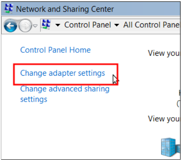Click the Network and Sharing Center title icon
Screen dimensions: 181x160
[9, 9]
